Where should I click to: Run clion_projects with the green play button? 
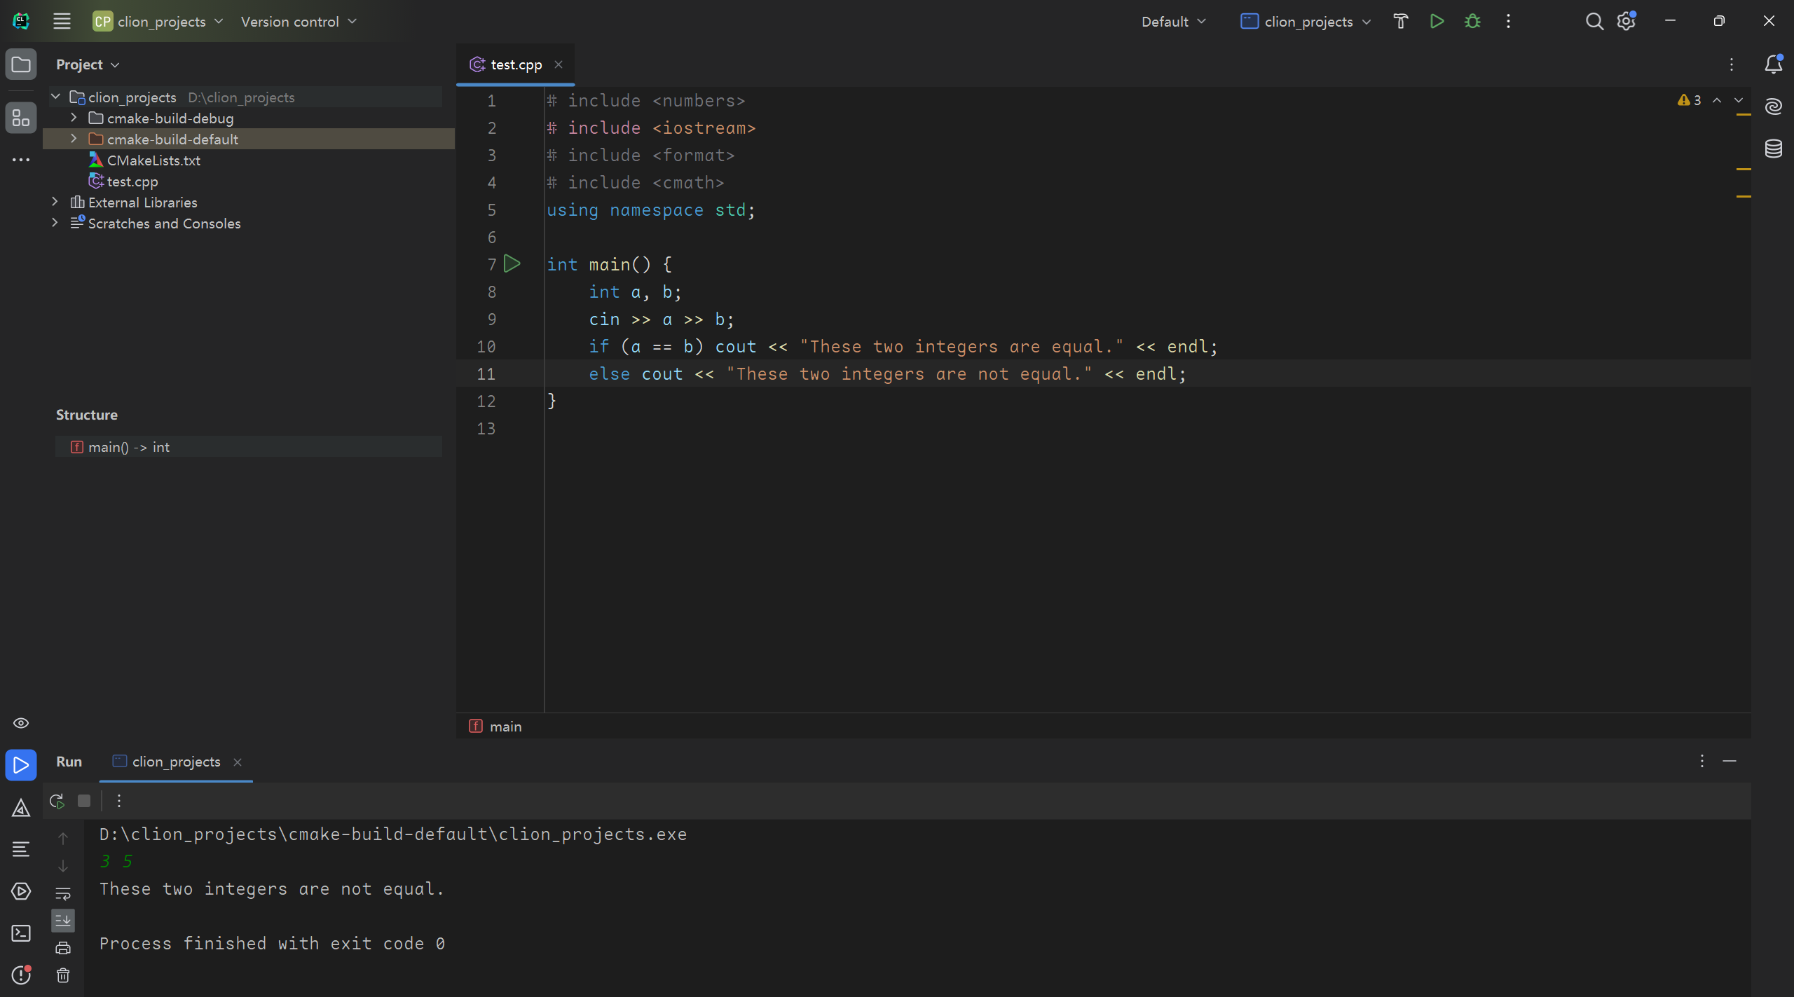click(x=1437, y=21)
